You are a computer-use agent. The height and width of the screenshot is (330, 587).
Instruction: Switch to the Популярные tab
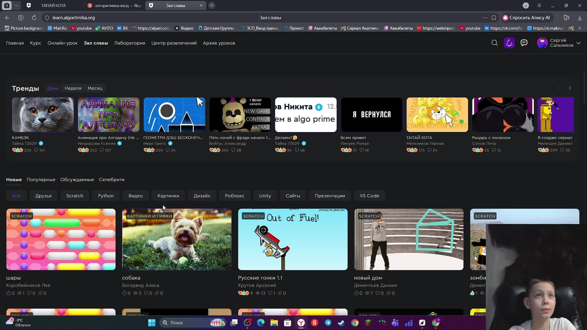[x=41, y=180]
